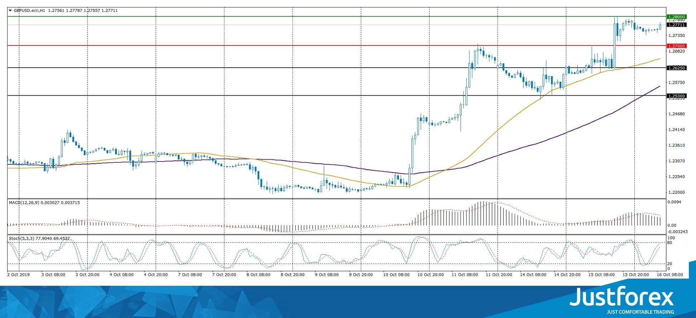
Task: Click the JustForex logo
Action: [x=621, y=297]
